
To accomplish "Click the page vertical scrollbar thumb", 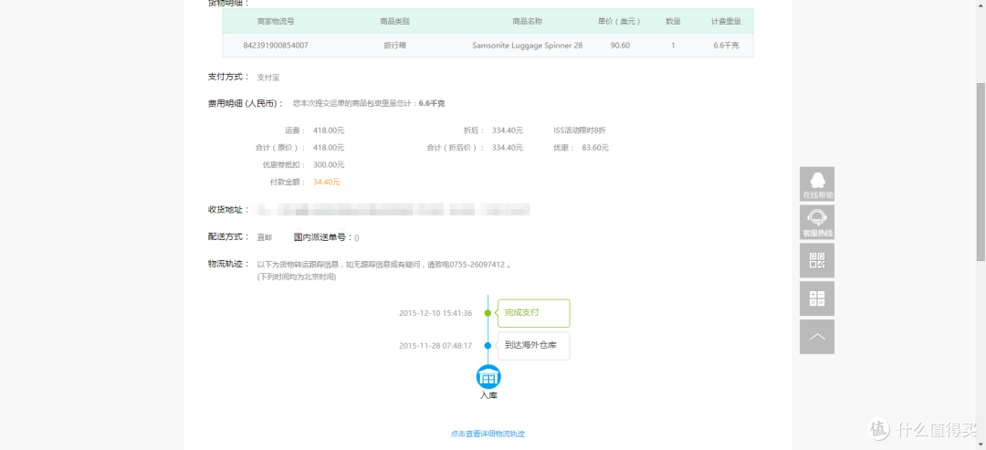I will [x=981, y=172].
